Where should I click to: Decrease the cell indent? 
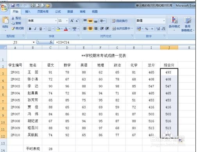[102, 29]
